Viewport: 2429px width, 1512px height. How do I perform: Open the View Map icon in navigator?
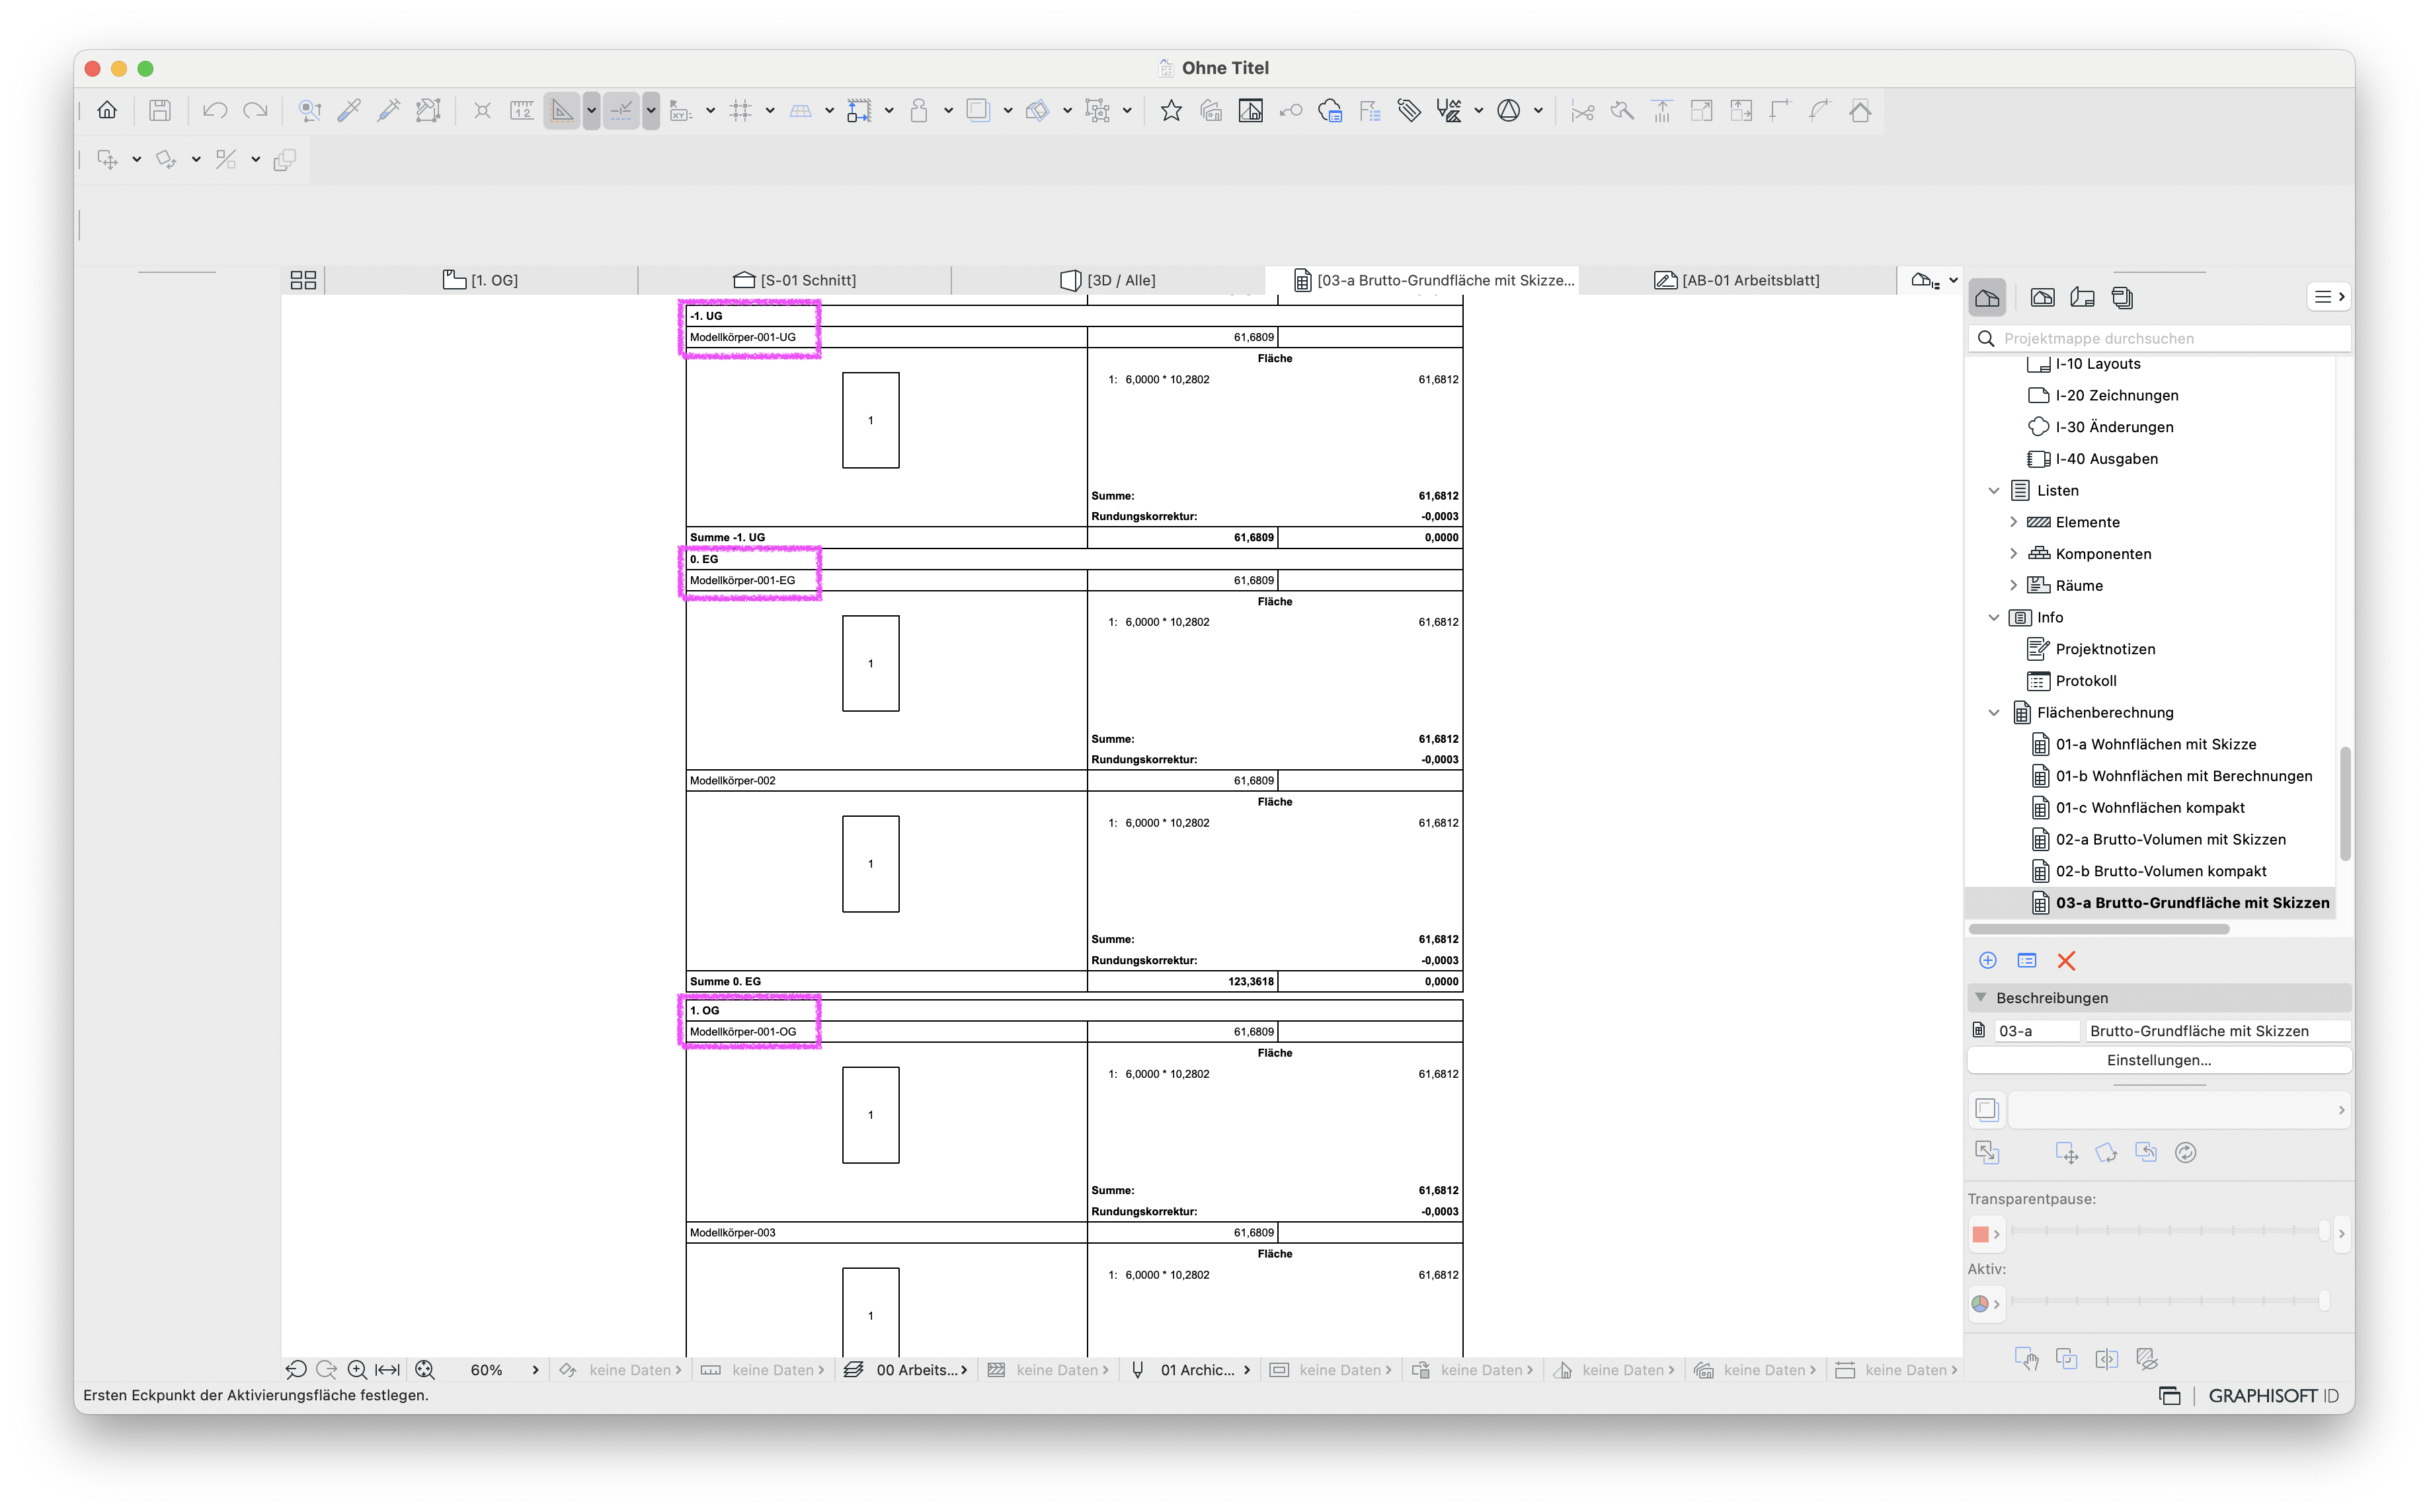coord(2042,297)
